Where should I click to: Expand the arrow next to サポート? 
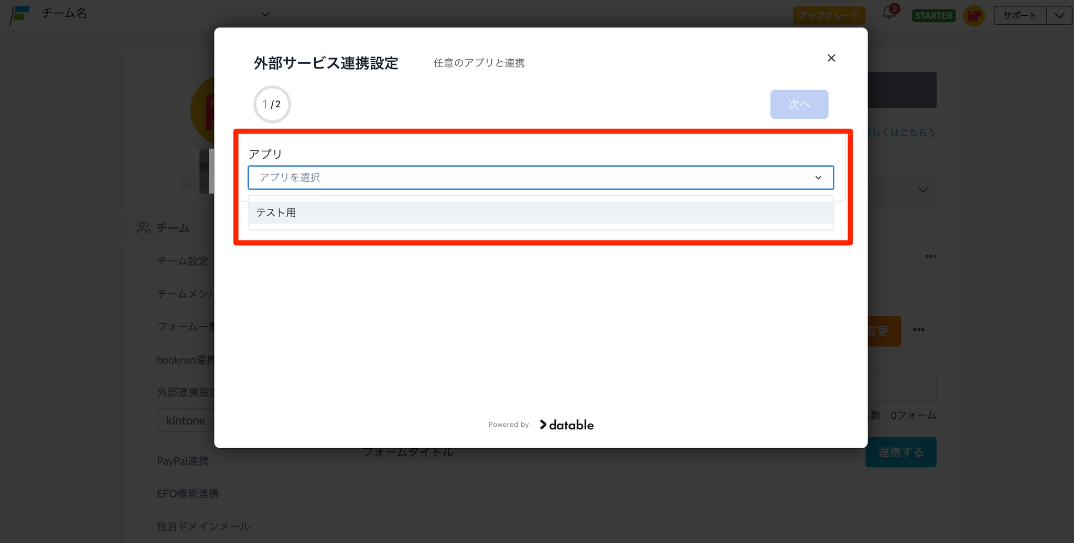click(1059, 16)
